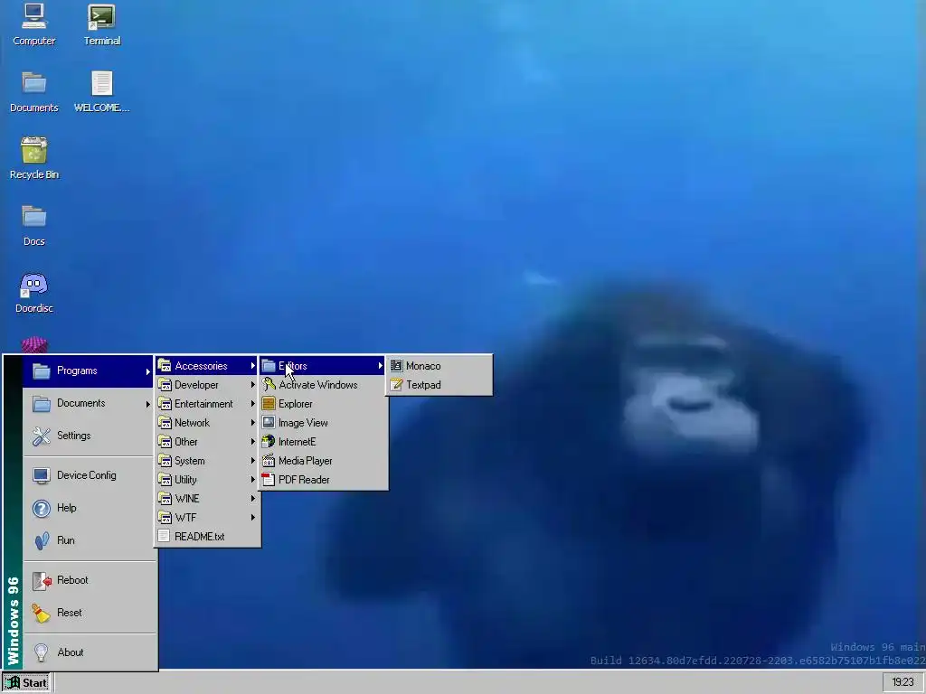Select the Accessories menu entry
Image resolution: width=926 pixels, height=694 pixels.
click(207, 366)
